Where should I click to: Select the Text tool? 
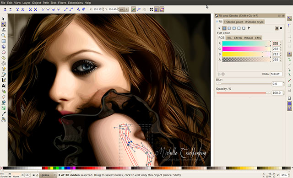click(4, 86)
